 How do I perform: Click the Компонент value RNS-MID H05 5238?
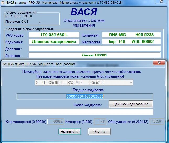click(131, 35)
